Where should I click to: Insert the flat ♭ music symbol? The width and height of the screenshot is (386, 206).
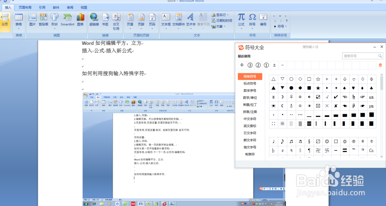(x=273, y=150)
